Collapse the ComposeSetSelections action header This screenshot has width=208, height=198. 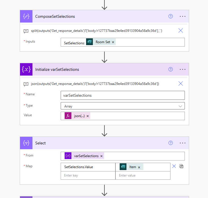[99, 16]
